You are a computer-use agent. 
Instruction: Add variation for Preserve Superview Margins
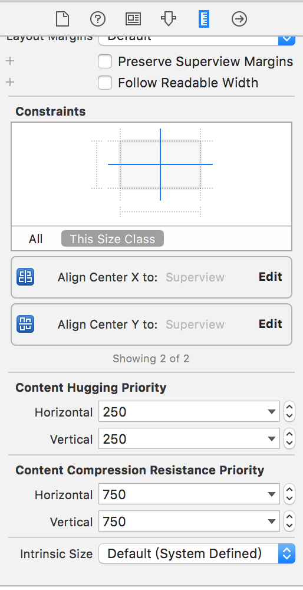[x=10, y=61]
